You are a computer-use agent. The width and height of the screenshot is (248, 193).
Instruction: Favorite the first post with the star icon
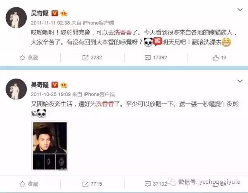coord(29,58)
